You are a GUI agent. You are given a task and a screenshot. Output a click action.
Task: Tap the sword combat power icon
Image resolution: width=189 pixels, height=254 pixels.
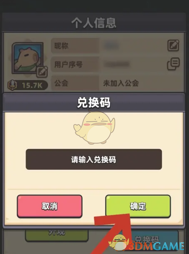[12, 85]
